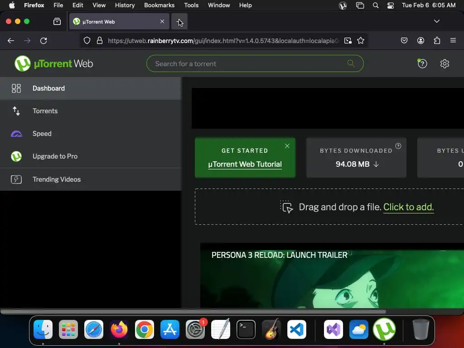This screenshot has height=348, width=464.
Task: Expand the list all tabs chevron
Action: [x=436, y=21]
